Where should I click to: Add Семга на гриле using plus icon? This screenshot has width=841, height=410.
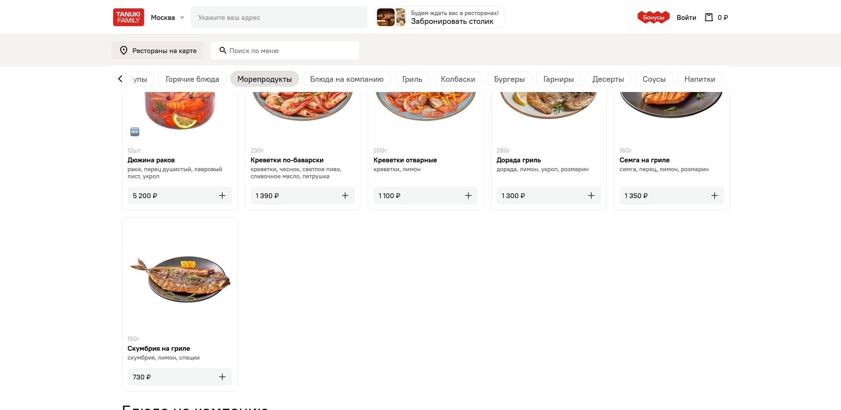[x=714, y=195]
